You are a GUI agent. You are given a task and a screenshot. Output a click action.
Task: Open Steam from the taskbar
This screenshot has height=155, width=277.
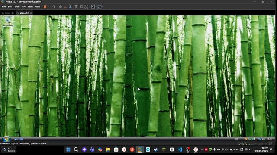click(x=156, y=149)
